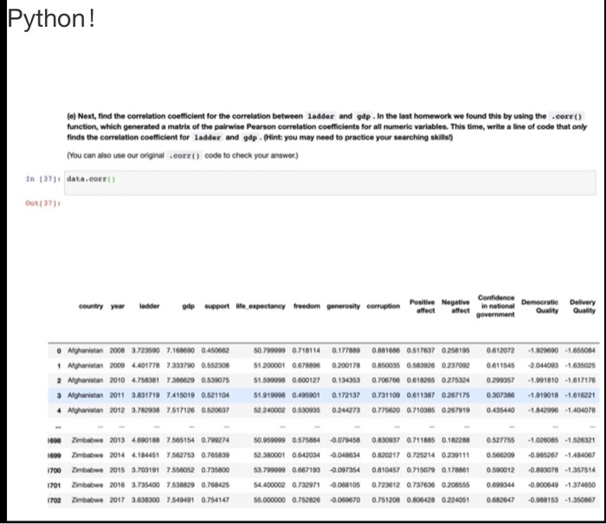Click the 'Python!' title text
The width and height of the screenshot is (606, 524).
[51, 18]
